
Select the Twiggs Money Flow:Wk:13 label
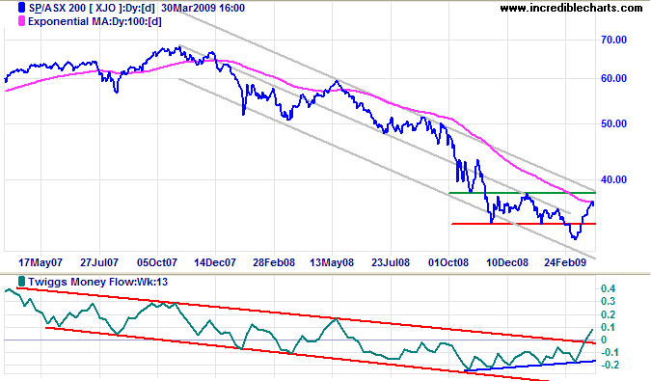[98, 282]
